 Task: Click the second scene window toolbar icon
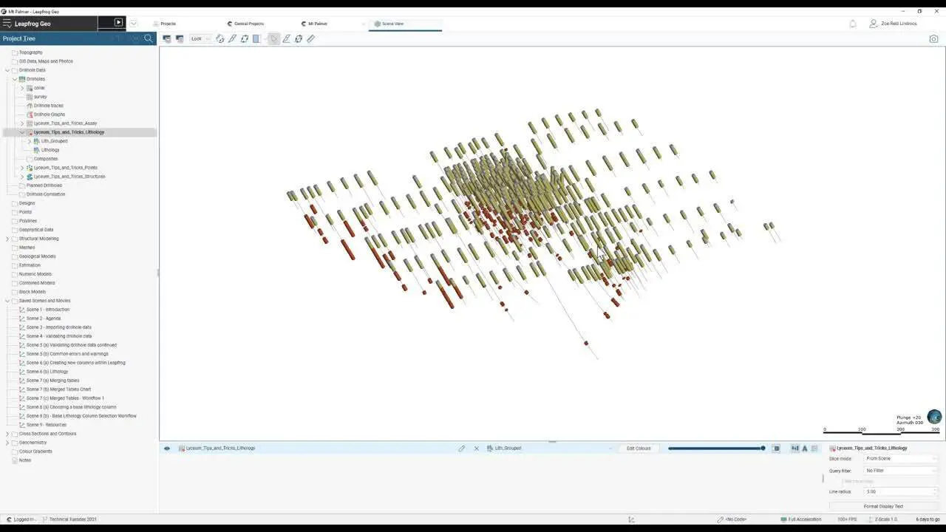pos(179,38)
